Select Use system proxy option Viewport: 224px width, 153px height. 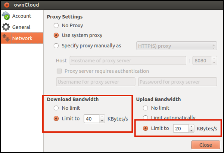click(56, 35)
